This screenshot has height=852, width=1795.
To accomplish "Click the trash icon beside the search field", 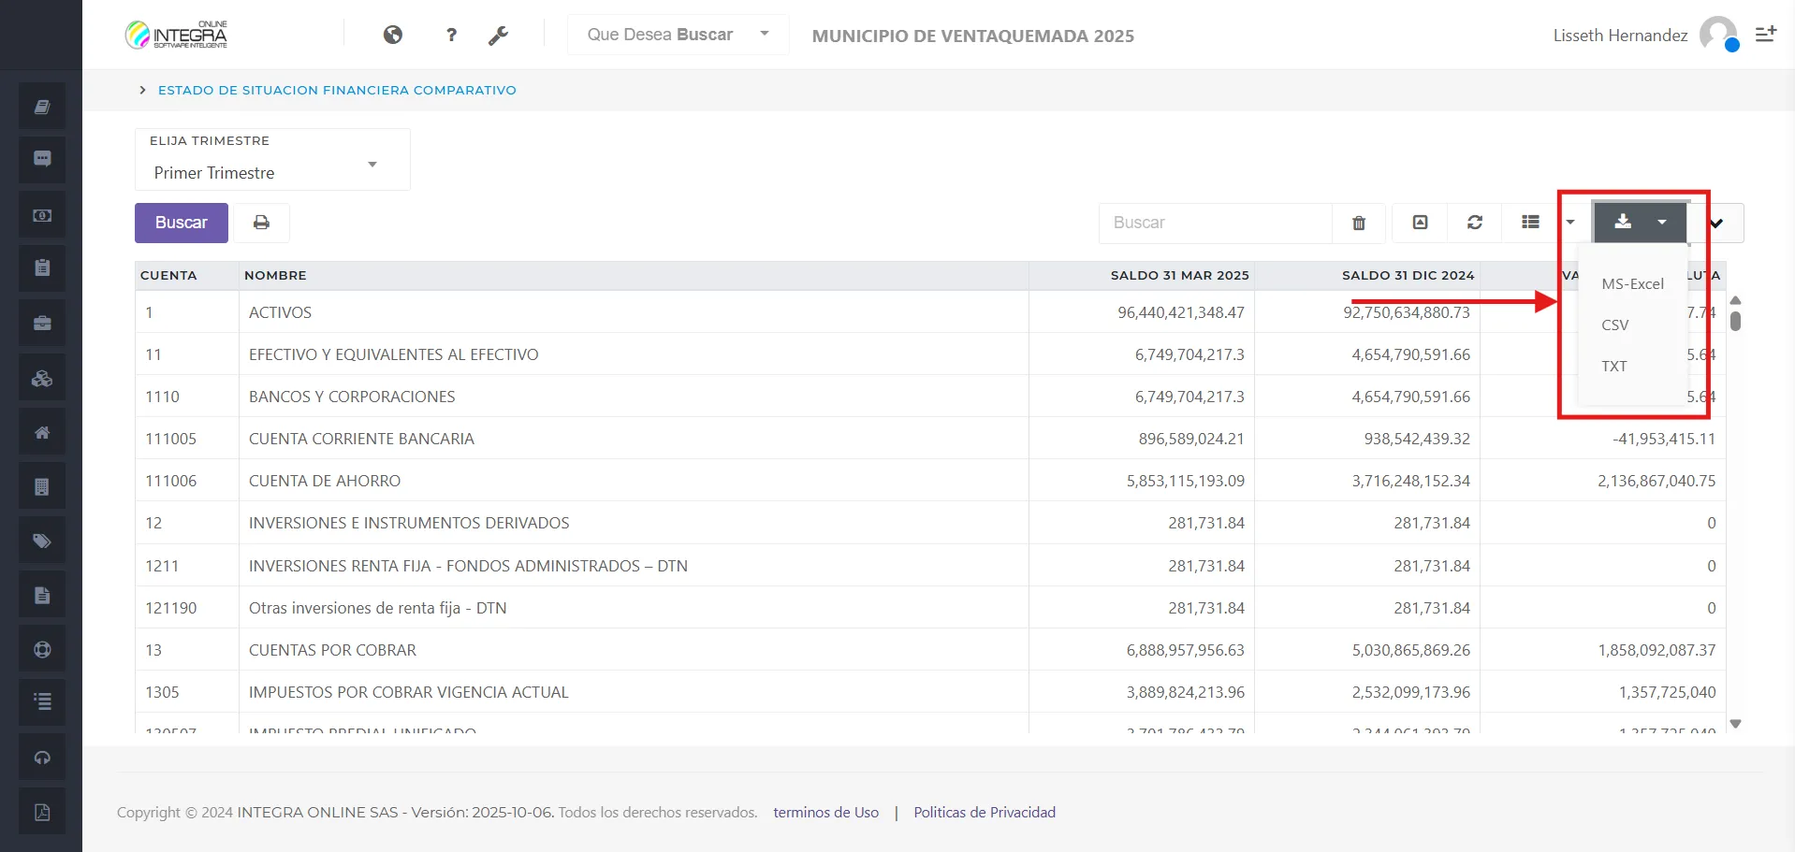I will click(1358, 223).
